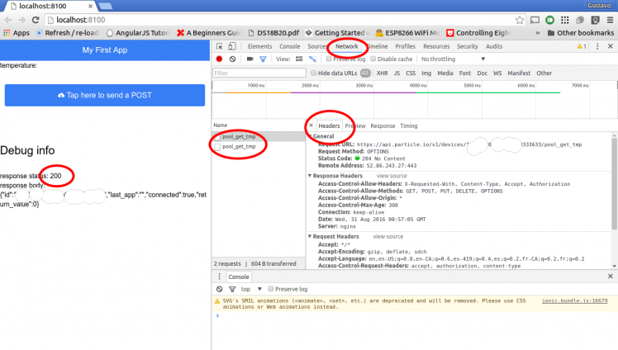Viewport: 618px width, 350px height.
Task: Select the inspect element pointer tool
Action: [x=220, y=46]
